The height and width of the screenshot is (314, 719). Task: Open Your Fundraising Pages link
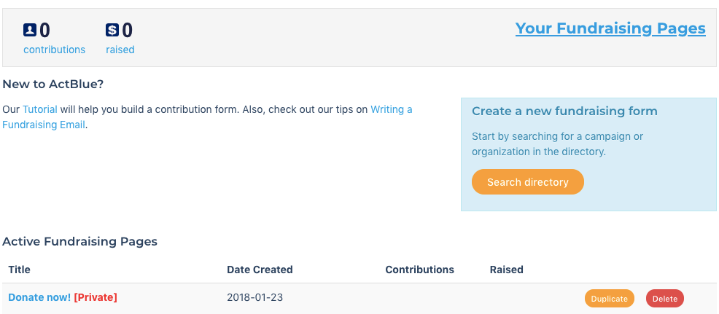[x=610, y=28]
